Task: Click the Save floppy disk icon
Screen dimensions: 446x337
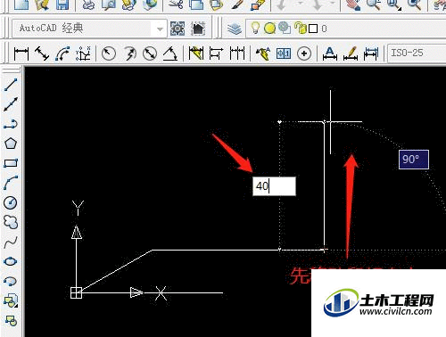Action: pyautogui.click(x=62, y=4)
